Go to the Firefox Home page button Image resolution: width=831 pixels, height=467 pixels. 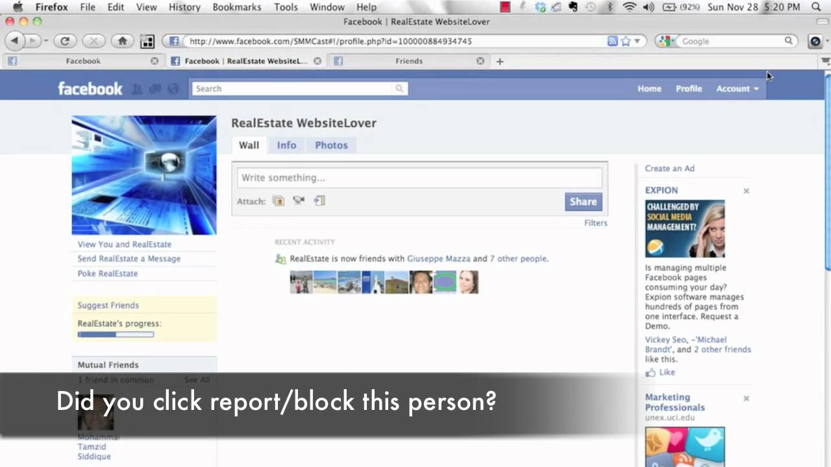point(122,41)
